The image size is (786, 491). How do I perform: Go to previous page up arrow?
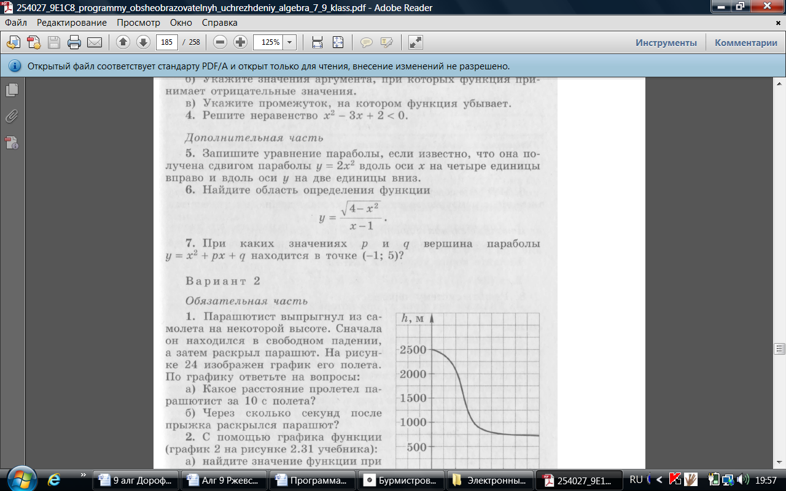123,42
